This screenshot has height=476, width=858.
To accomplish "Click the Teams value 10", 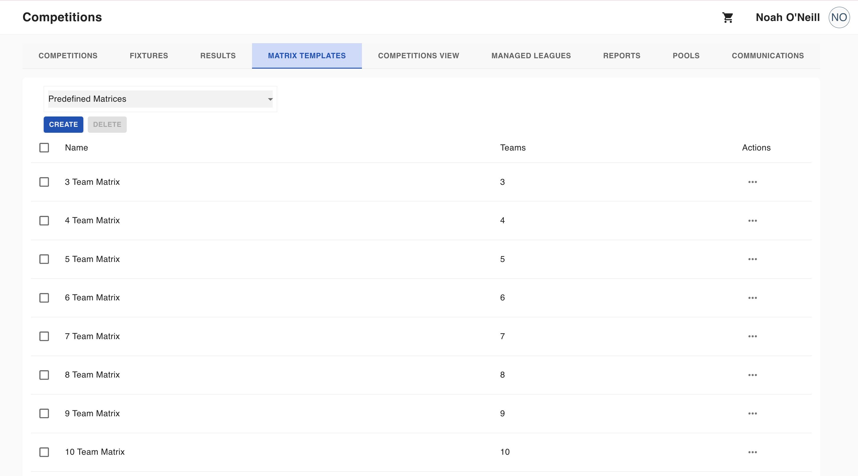I will pyautogui.click(x=505, y=452).
